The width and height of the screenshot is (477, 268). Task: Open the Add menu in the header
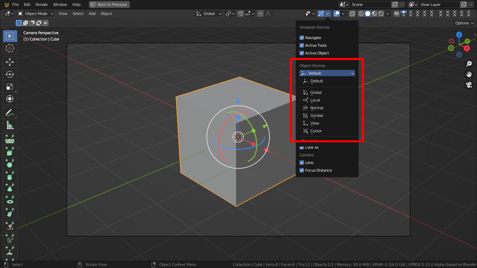click(x=92, y=14)
